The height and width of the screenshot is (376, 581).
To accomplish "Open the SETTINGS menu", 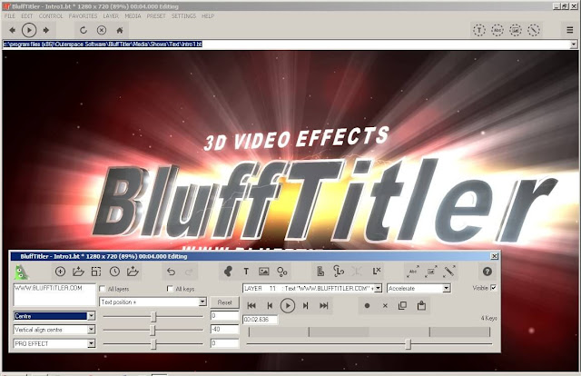I will pos(183,16).
